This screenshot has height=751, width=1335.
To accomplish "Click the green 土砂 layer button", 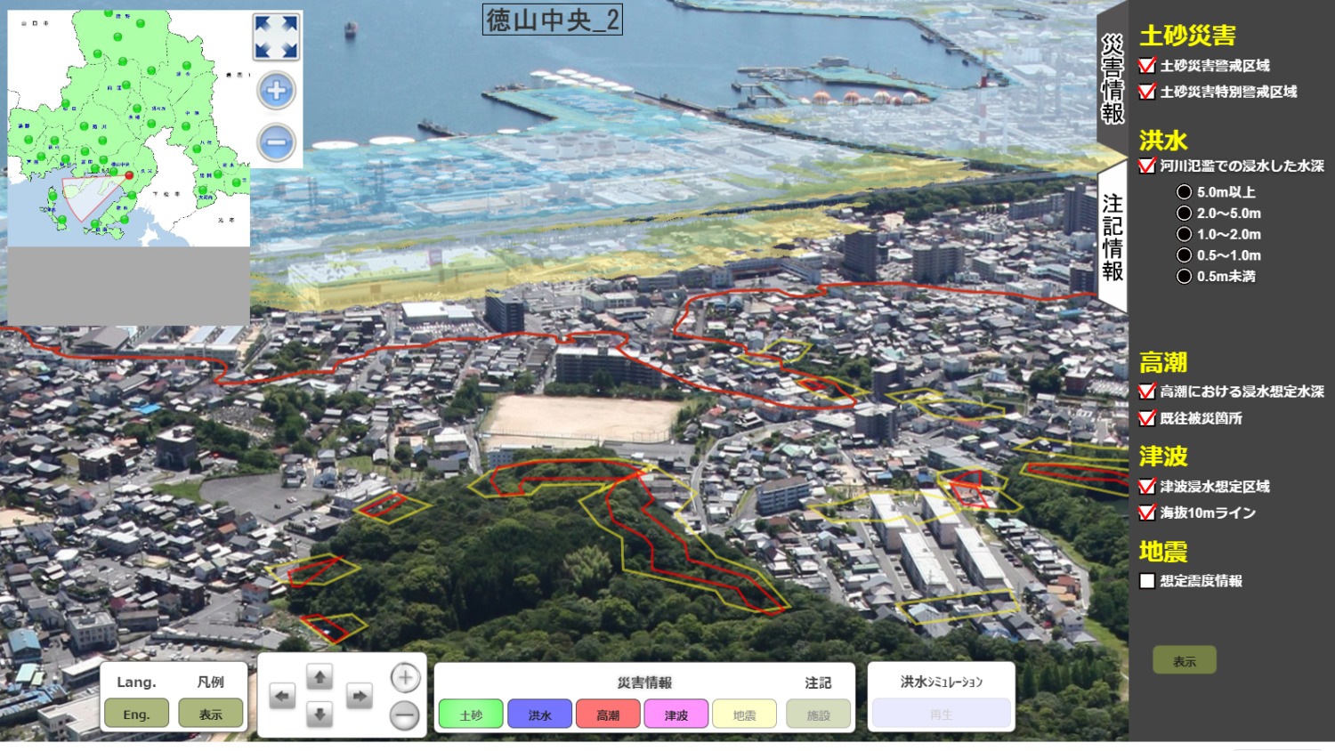I will pyautogui.click(x=471, y=715).
